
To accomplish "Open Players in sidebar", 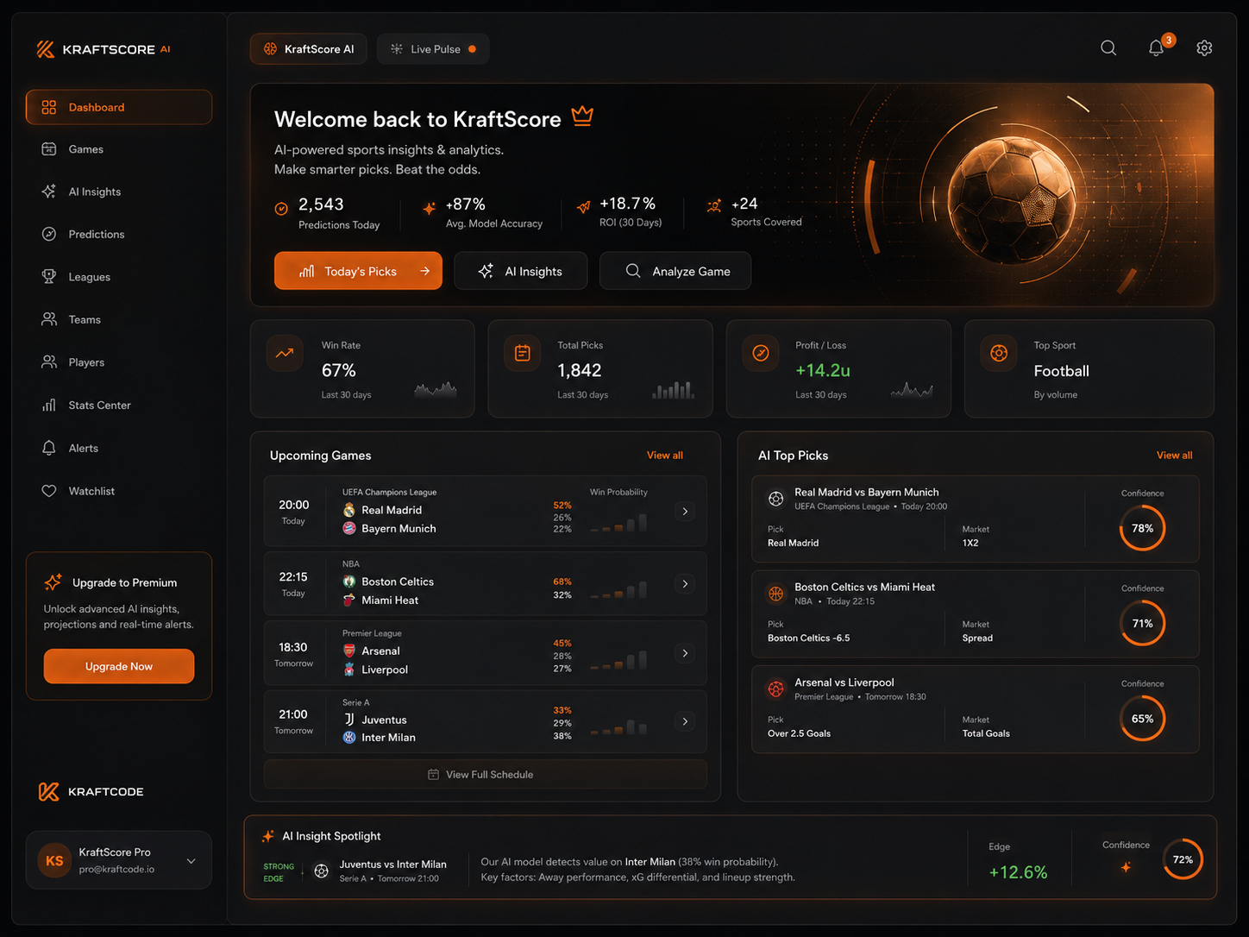I will click(119, 362).
